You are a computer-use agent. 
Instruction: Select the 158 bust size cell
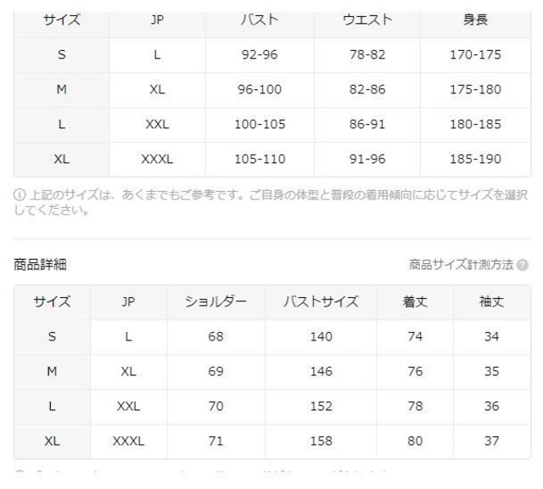pos(321,441)
